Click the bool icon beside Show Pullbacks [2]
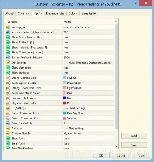 [x=8, y=42]
